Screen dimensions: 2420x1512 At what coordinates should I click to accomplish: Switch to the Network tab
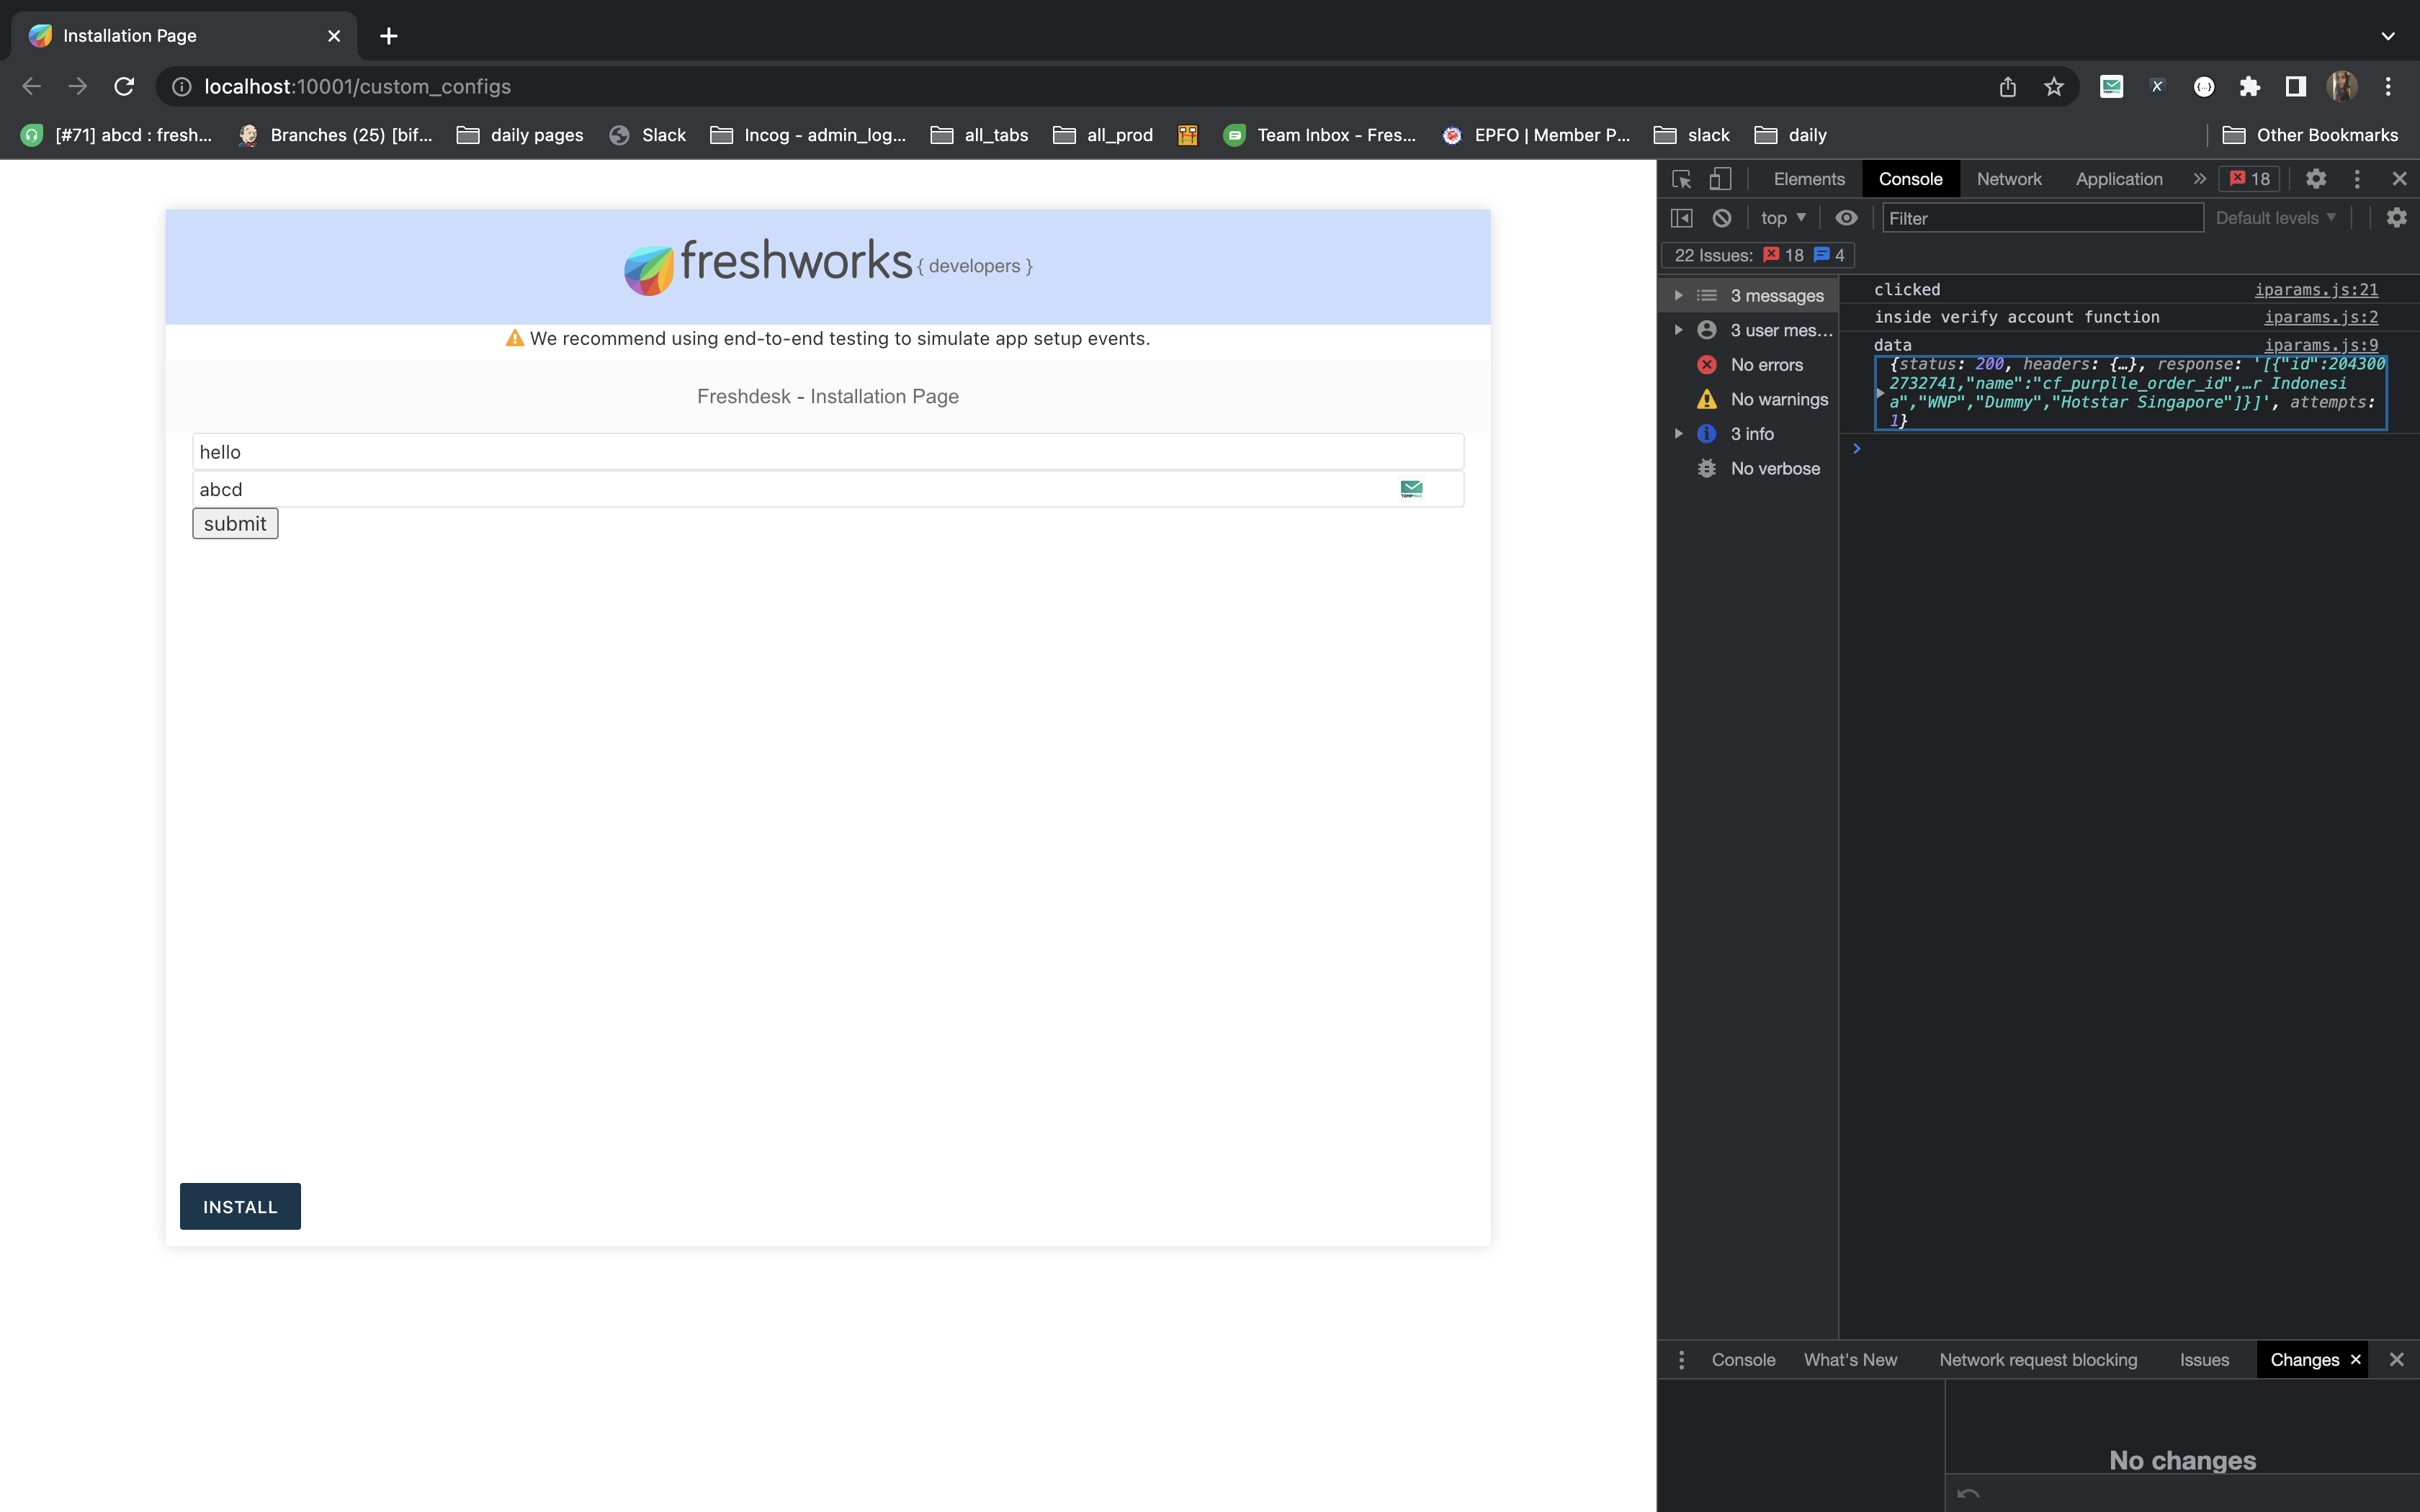coord(2009,179)
